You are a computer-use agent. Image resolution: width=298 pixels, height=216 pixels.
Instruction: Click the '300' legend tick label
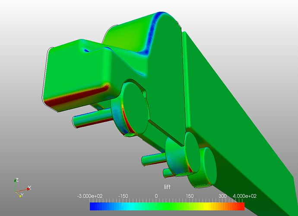point(222,196)
